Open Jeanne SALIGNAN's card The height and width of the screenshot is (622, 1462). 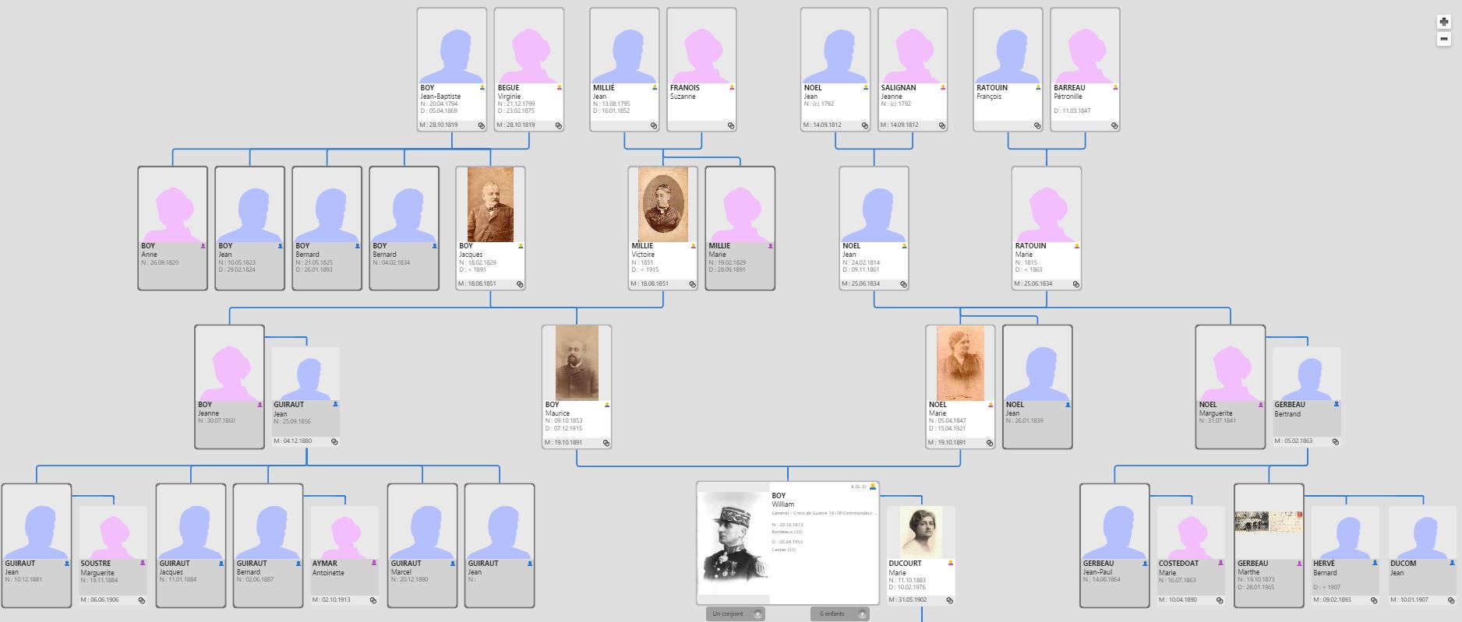pos(913,69)
